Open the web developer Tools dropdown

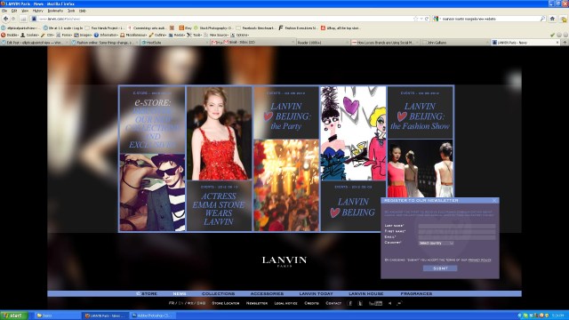(x=194, y=36)
